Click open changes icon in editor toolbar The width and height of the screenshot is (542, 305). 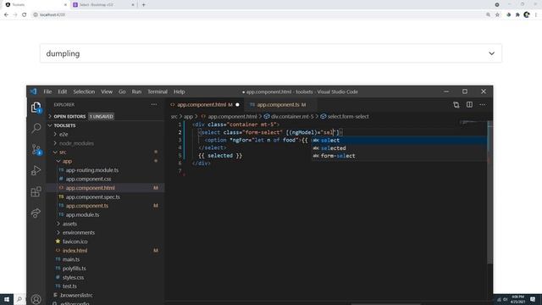coord(456,104)
